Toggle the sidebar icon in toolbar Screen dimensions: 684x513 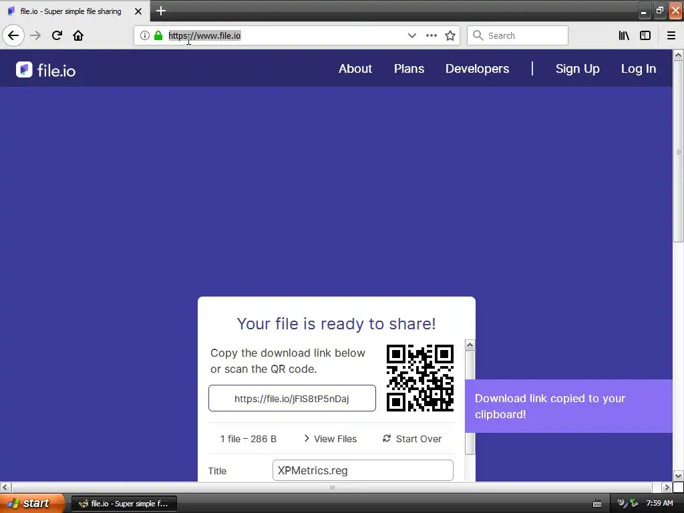click(645, 35)
